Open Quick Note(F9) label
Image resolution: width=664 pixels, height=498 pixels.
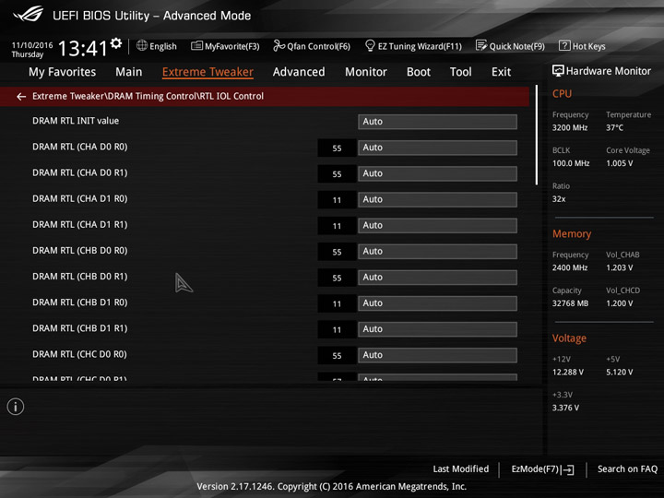pos(517,46)
